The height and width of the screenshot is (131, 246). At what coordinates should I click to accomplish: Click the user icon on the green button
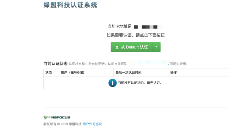tap(117, 47)
